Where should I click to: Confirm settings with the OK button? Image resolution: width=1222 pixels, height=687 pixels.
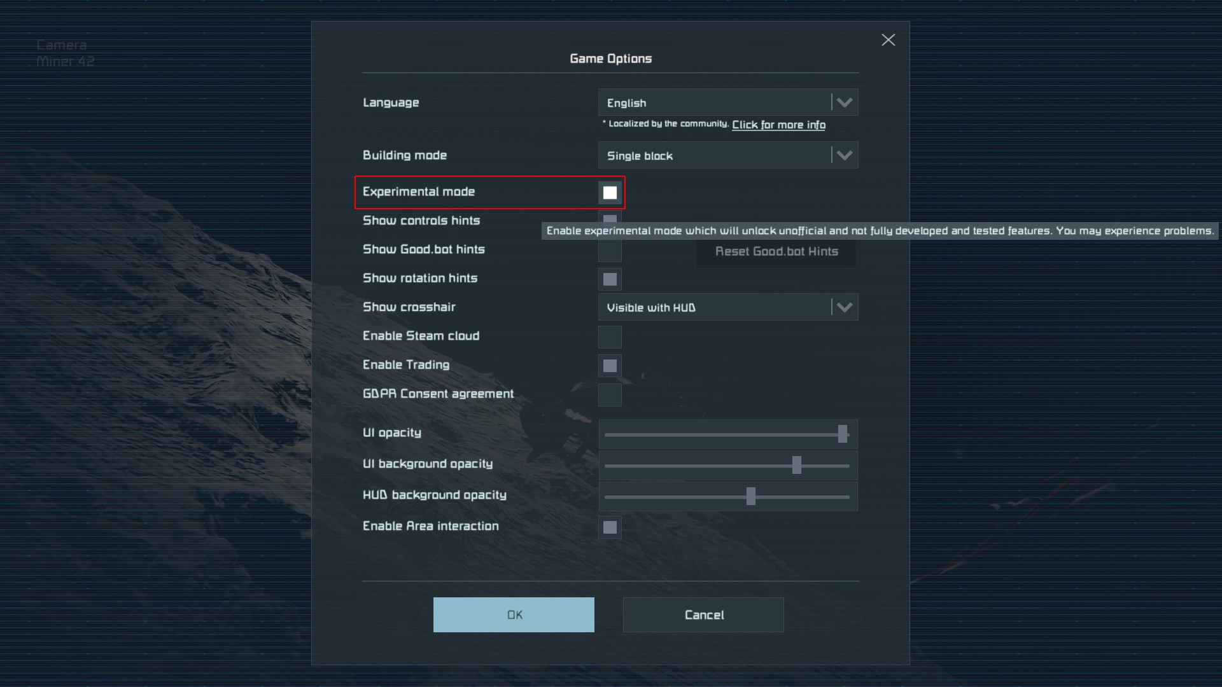(514, 614)
